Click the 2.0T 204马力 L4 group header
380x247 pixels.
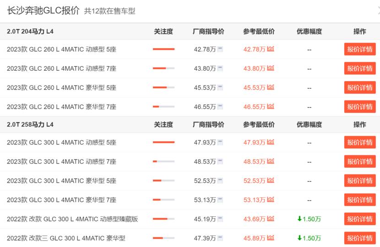[x=30, y=32]
